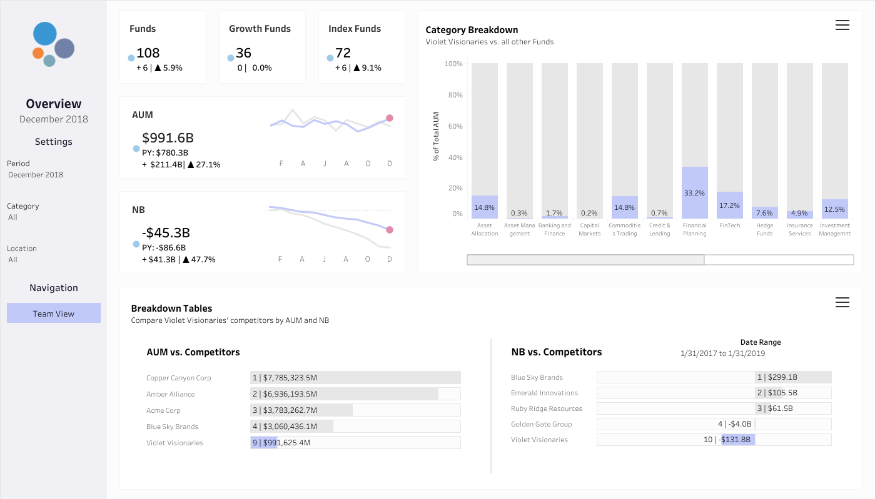
Task: Open the Period dropdown showing December 2018
Action: point(36,175)
